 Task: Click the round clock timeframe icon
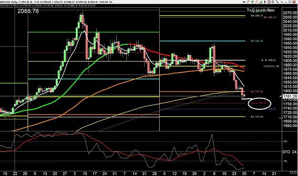point(269,2)
